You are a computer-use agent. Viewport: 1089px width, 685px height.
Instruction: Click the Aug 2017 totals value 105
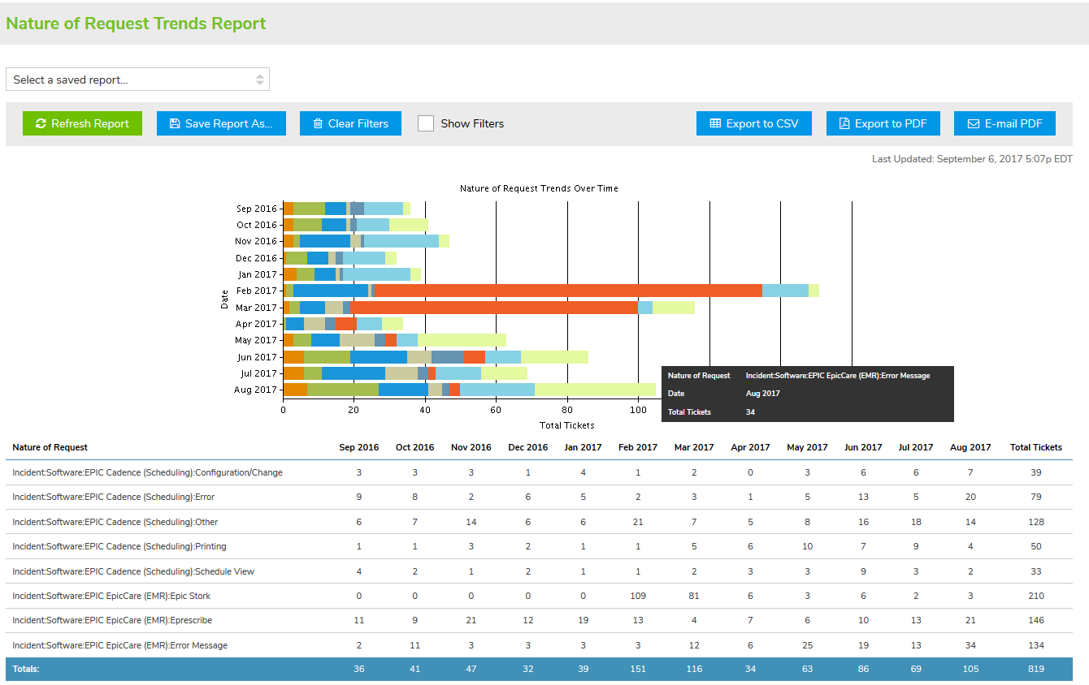click(x=972, y=669)
